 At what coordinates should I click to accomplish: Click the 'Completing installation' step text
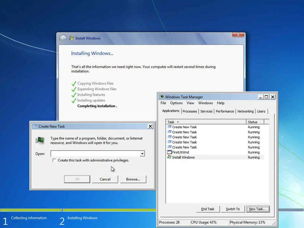[x=96, y=106]
